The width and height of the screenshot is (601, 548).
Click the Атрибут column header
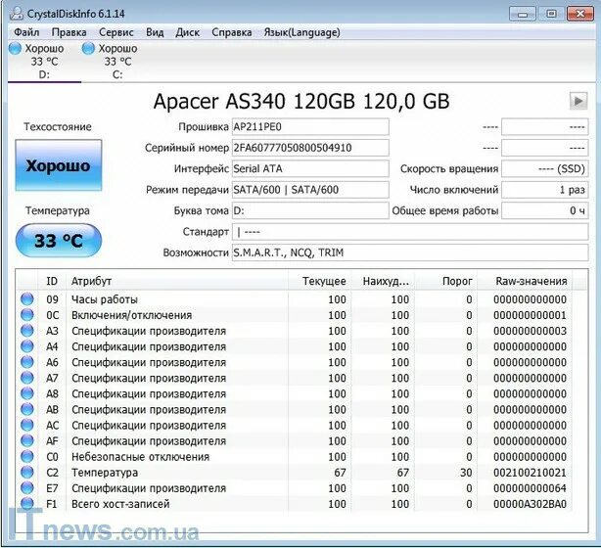177,281
